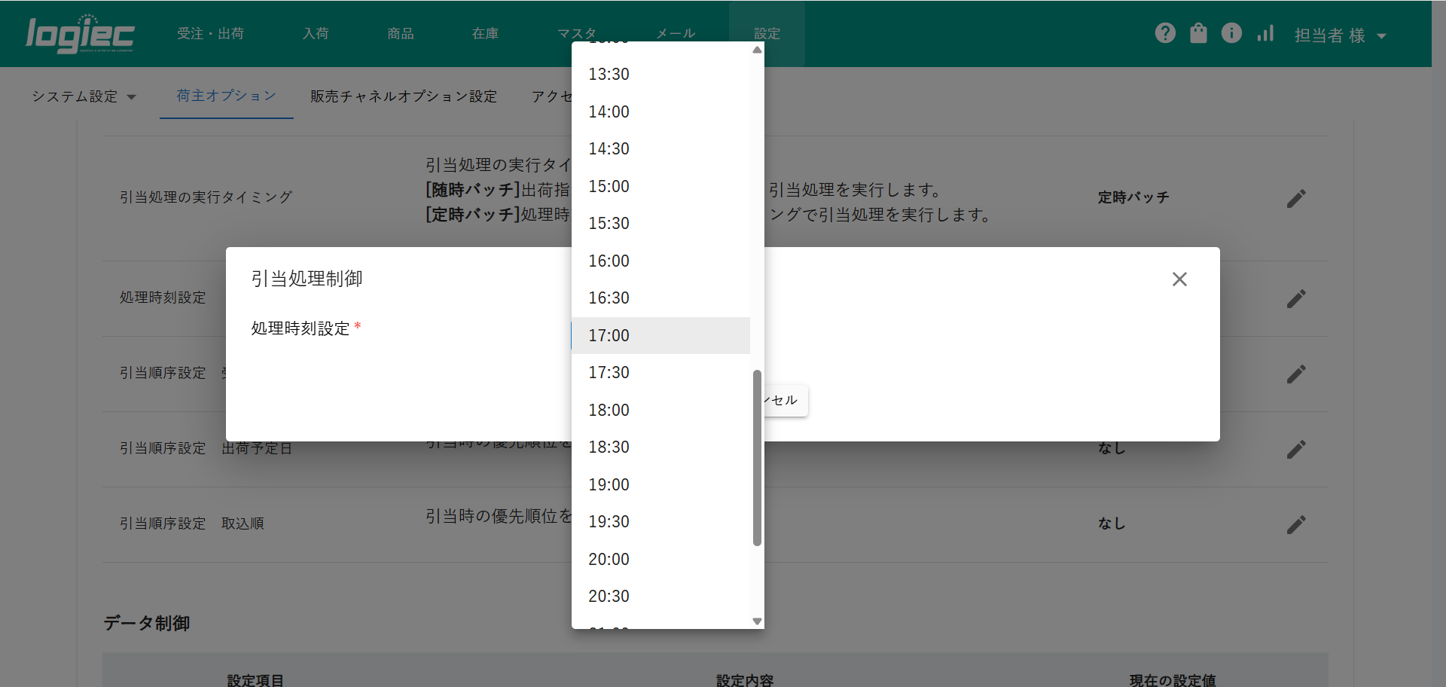Click the logiec logo
1446x687 pixels.
coord(80,34)
